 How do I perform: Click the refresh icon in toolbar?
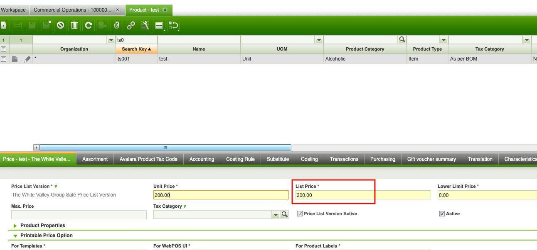coord(89,25)
